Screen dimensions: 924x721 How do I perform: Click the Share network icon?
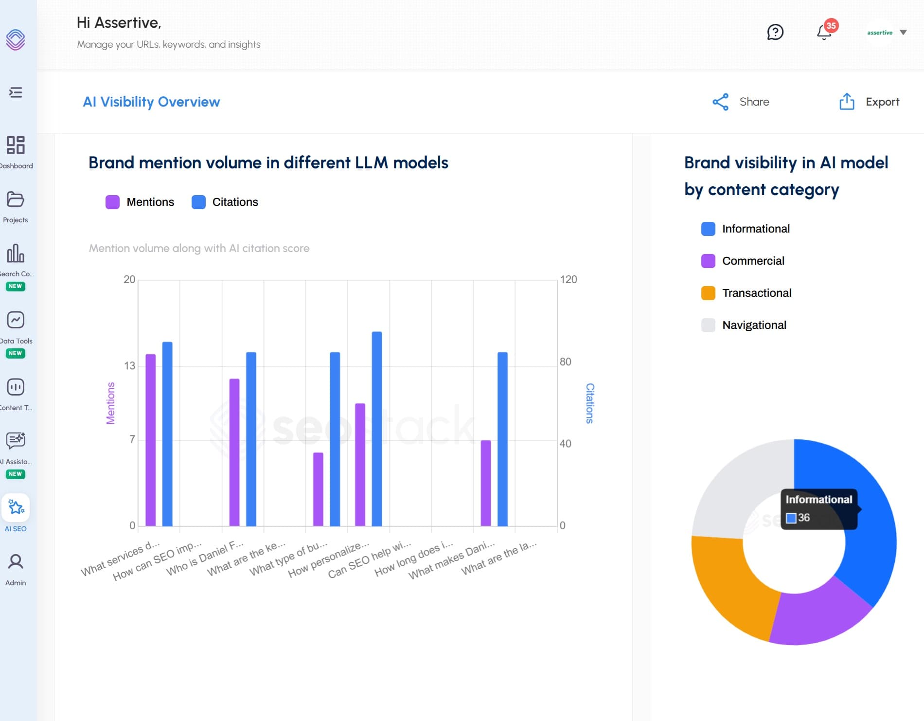720,102
